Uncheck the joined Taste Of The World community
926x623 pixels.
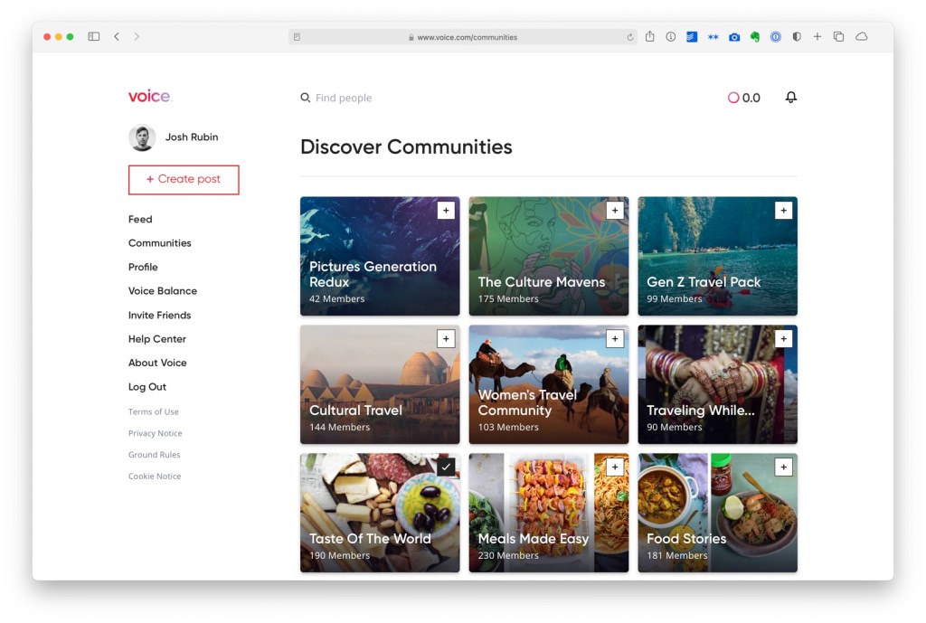click(x=445, y=467)
